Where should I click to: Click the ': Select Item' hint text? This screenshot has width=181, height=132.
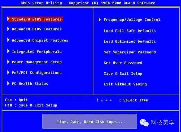tap(134, 100)
